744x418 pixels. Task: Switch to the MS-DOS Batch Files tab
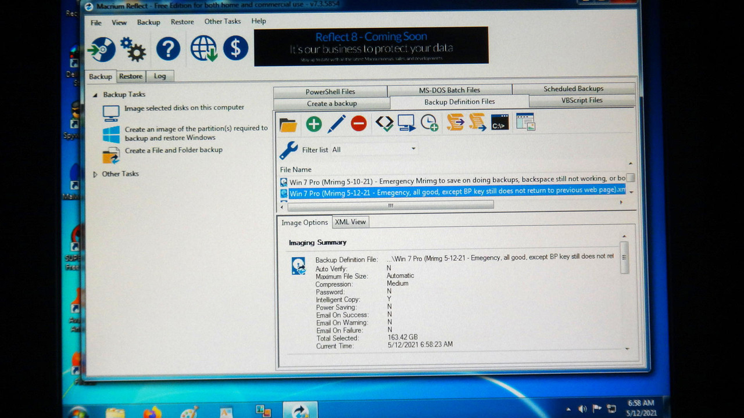click(x=449, y=90)
